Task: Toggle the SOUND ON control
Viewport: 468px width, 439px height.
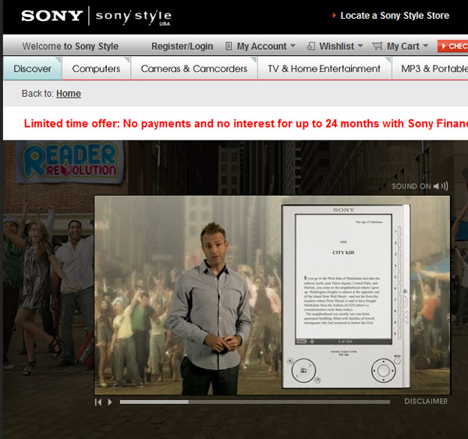Action: pos(420,186)
